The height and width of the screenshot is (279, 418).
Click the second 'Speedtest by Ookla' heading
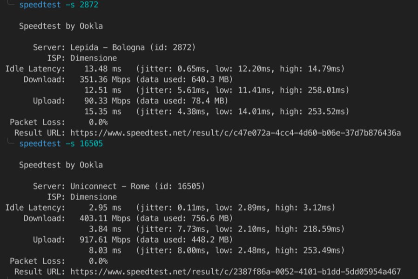(61, 165)
